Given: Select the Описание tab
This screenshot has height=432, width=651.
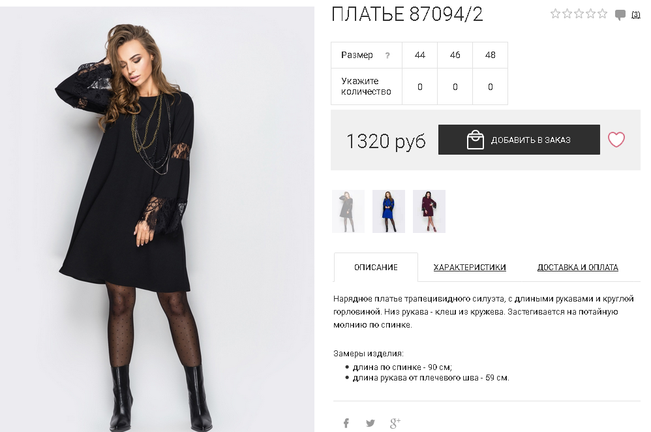Looking at the screenshot, I should click(x=376, y=268).
